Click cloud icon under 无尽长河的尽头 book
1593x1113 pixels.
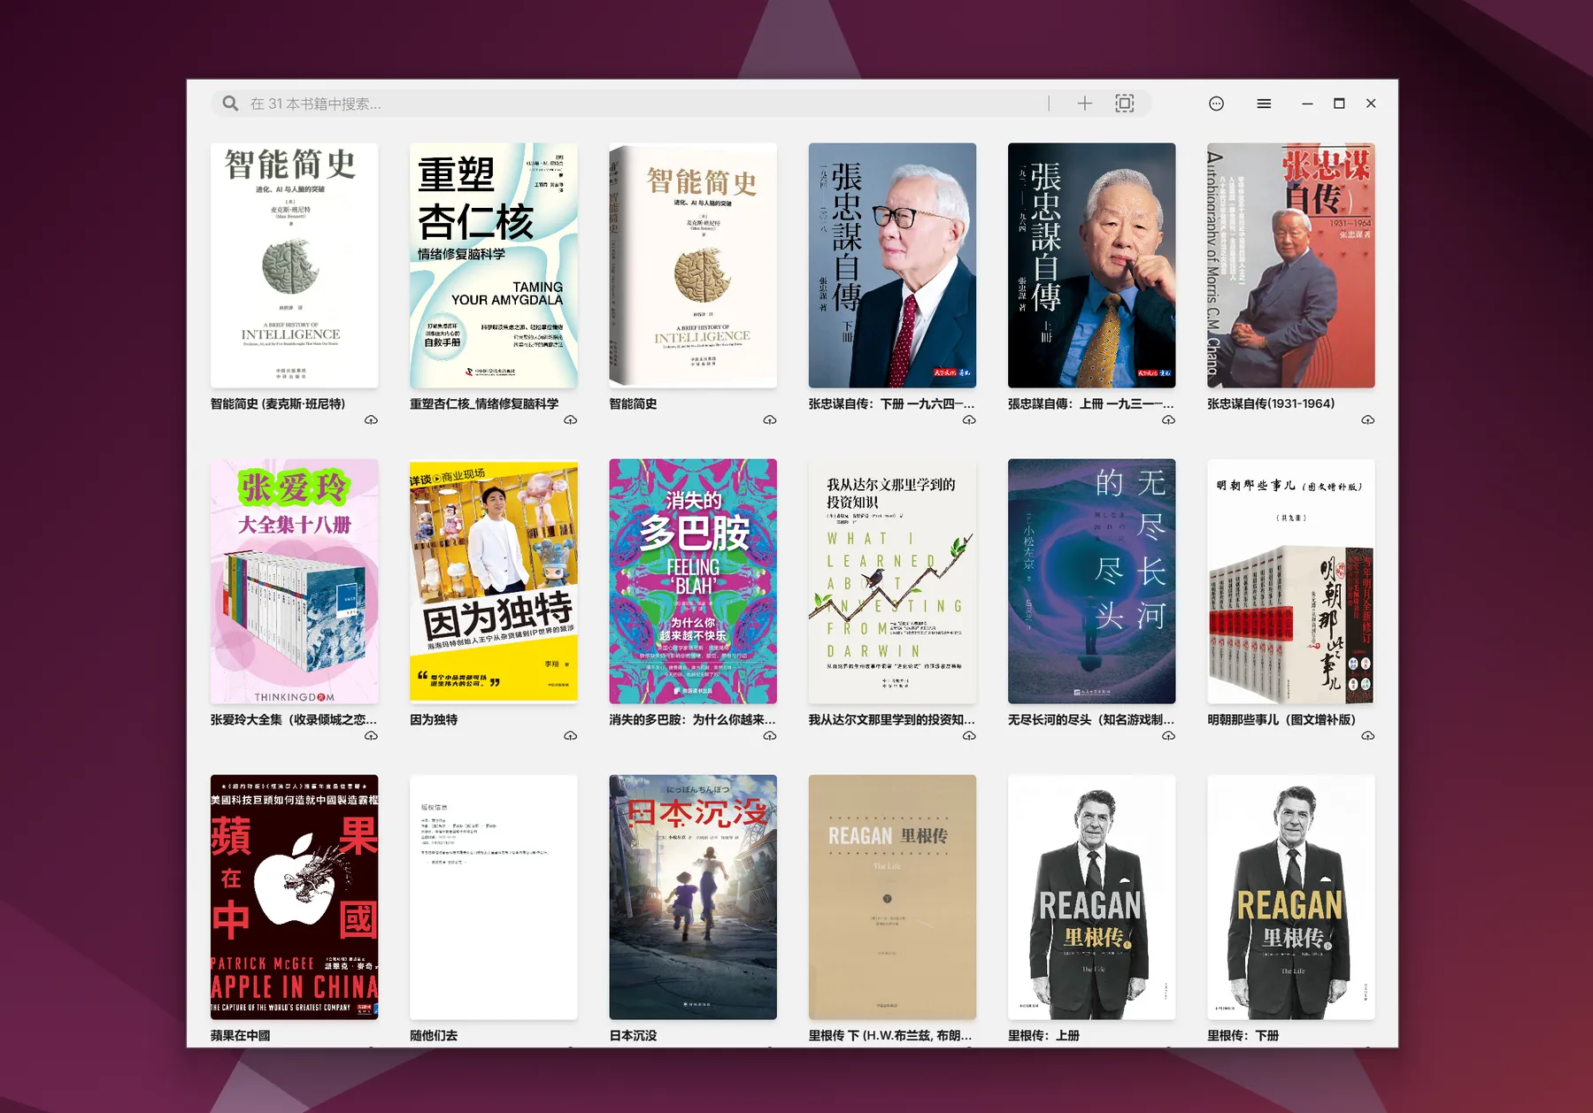[1168, 736]
